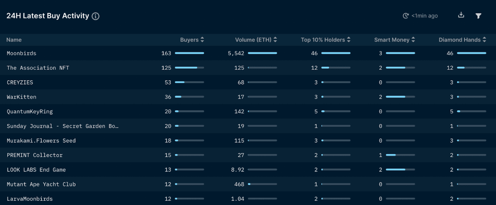The width and height of the screenshot is (496, 205).
Task: Click the info icon beside 24H Latest Buy Activity
Action: point(96,16)
